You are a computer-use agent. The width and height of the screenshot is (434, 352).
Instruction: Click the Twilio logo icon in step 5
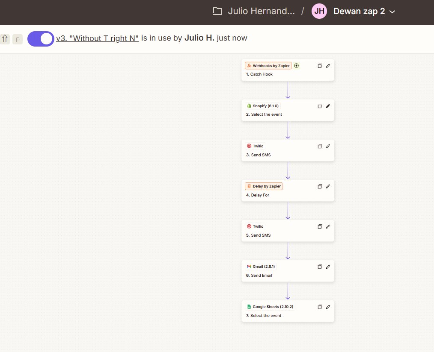pyautogui.click(x=249, y=226)
